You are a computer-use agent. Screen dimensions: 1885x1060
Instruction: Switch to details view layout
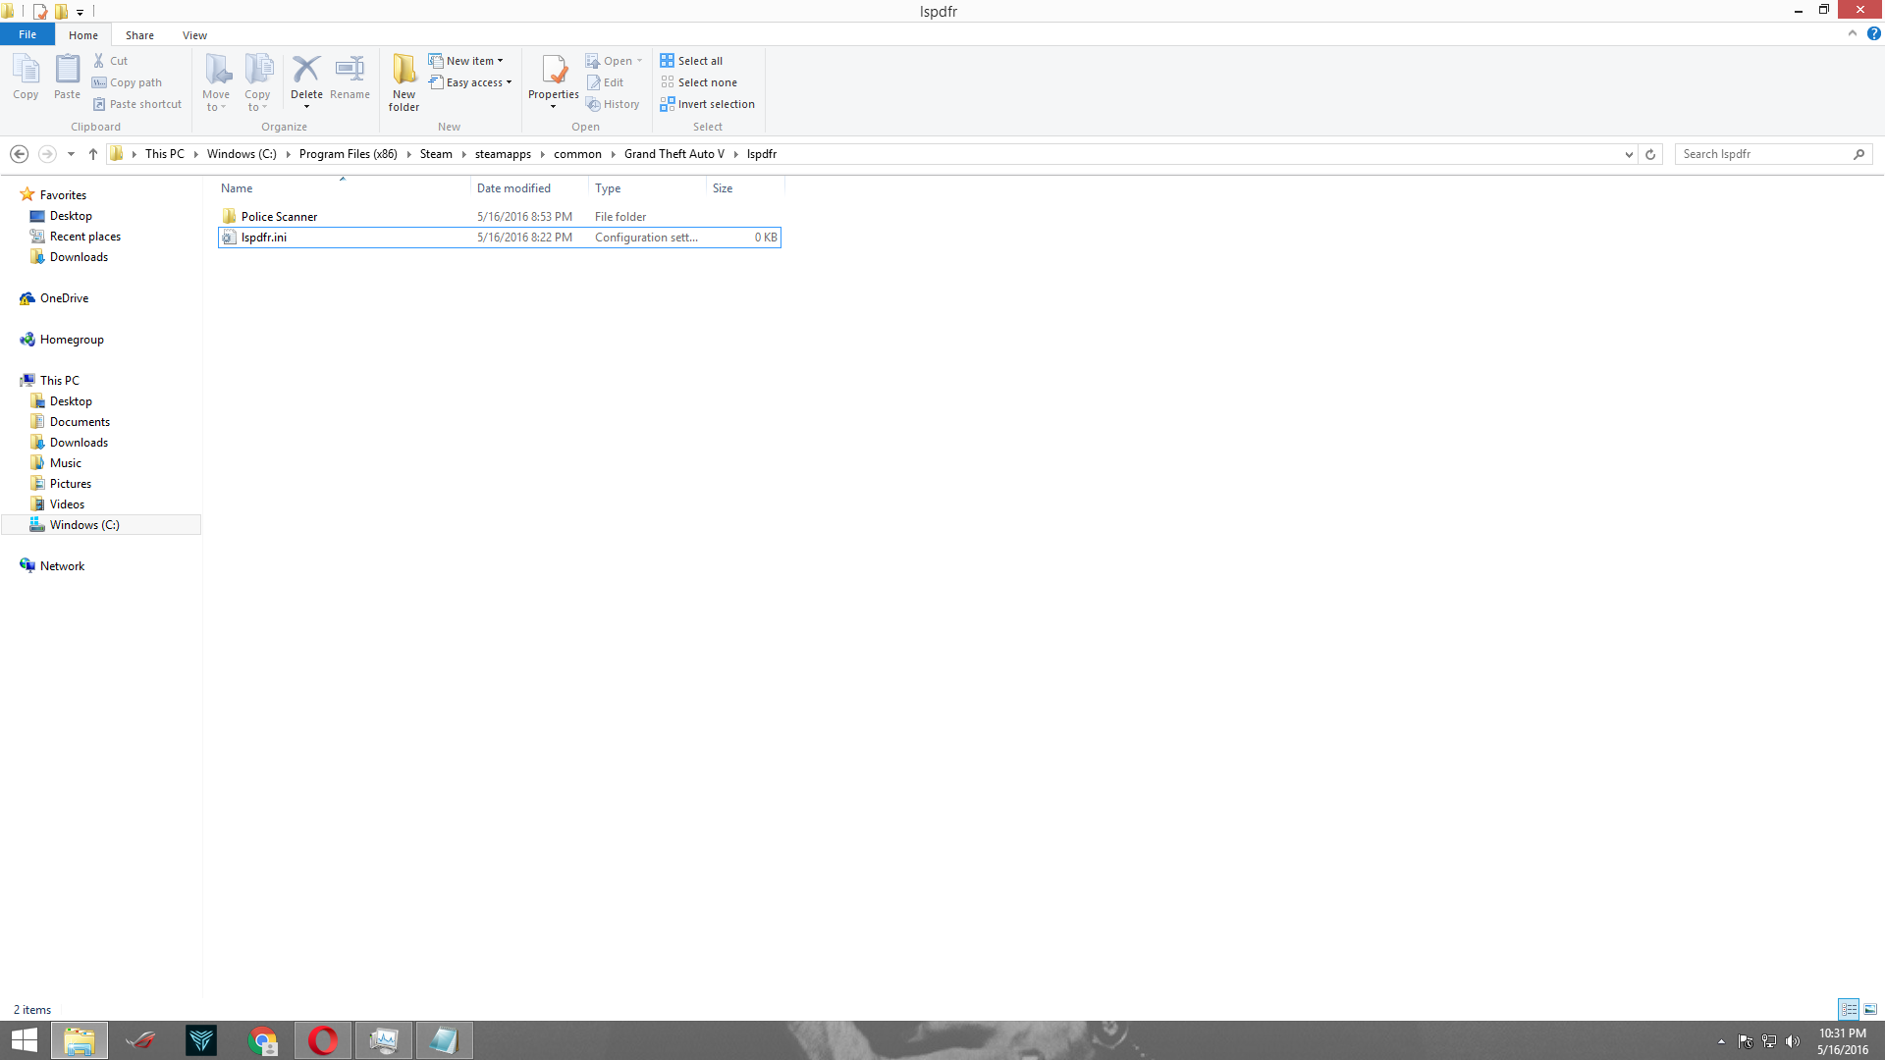[x=1848, y=1009]
